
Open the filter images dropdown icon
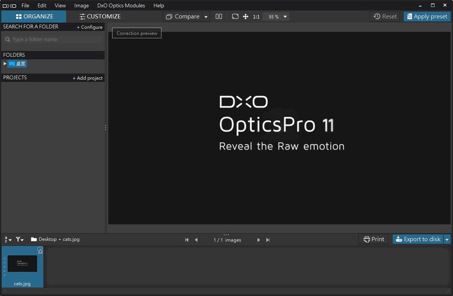[x=20, y=239]
